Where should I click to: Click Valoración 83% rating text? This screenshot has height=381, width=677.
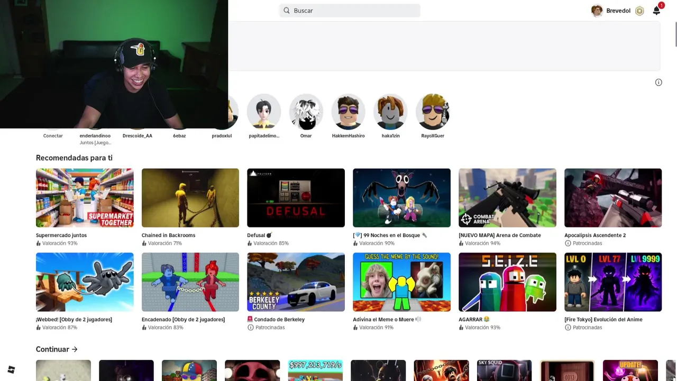click(166, 327)
